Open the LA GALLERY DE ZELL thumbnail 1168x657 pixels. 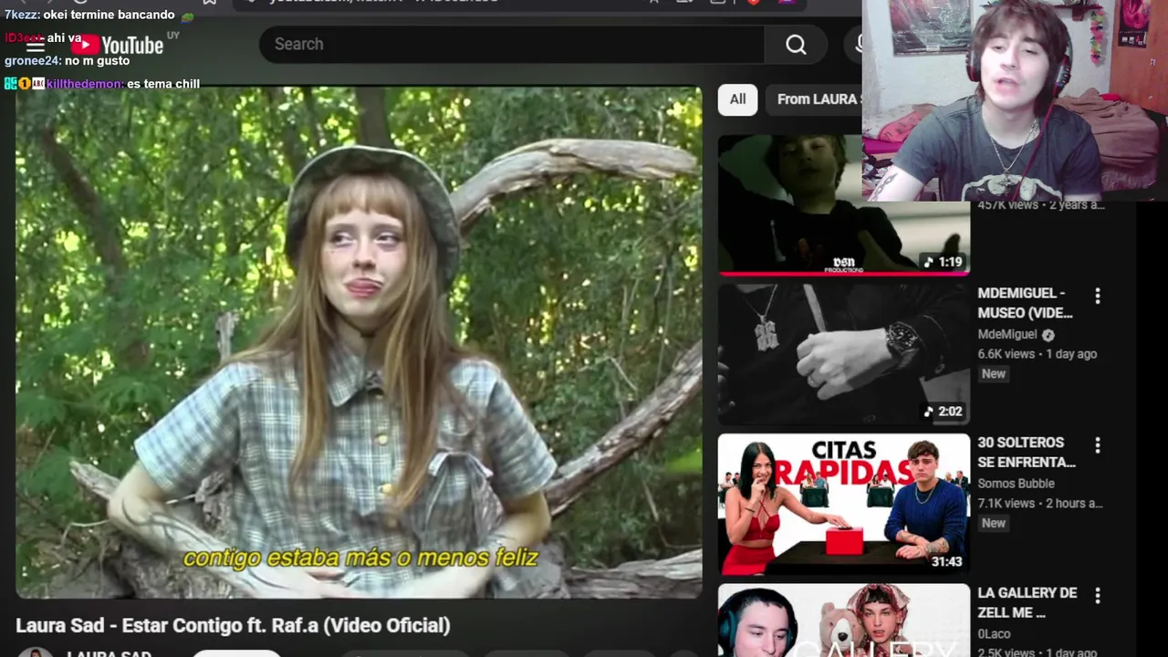(x=844, y=620)
